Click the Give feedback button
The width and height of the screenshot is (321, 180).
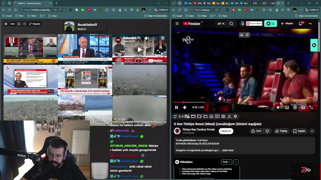pyautogui.click(x=254, y=23)
